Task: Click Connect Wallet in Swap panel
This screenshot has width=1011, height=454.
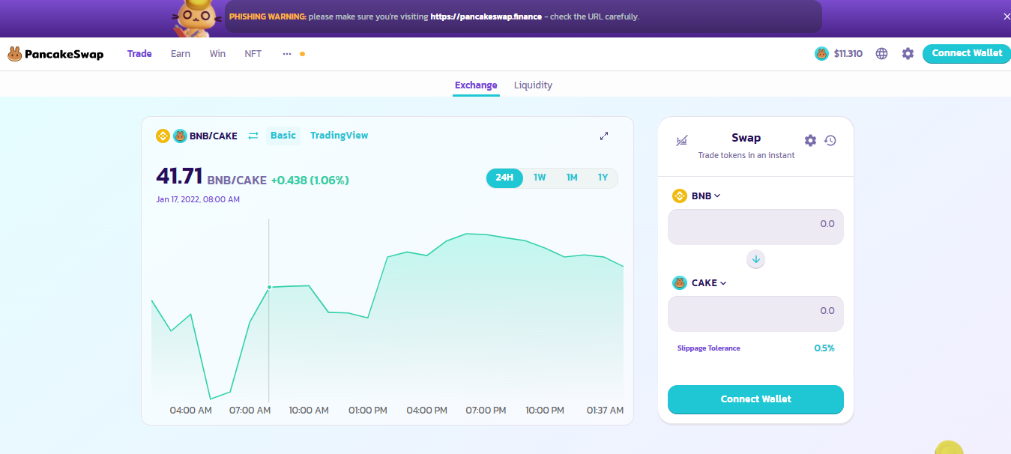Action: 755,399
